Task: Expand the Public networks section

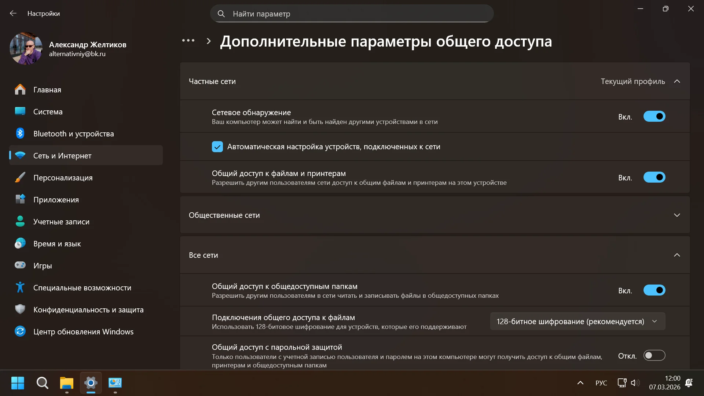Action: 677,215
